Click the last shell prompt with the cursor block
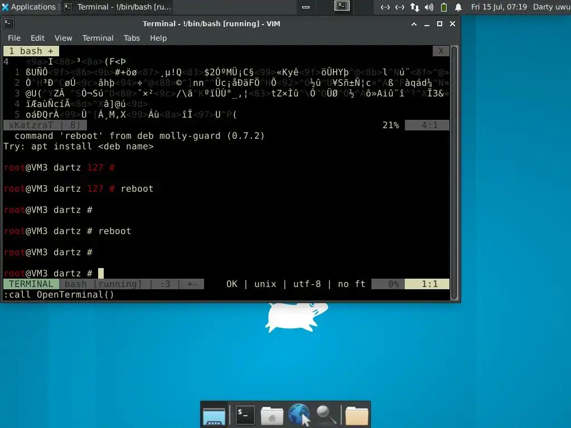The width and height of the screenshot is (571, 428). pyautogui.click(x=54, y=273)
